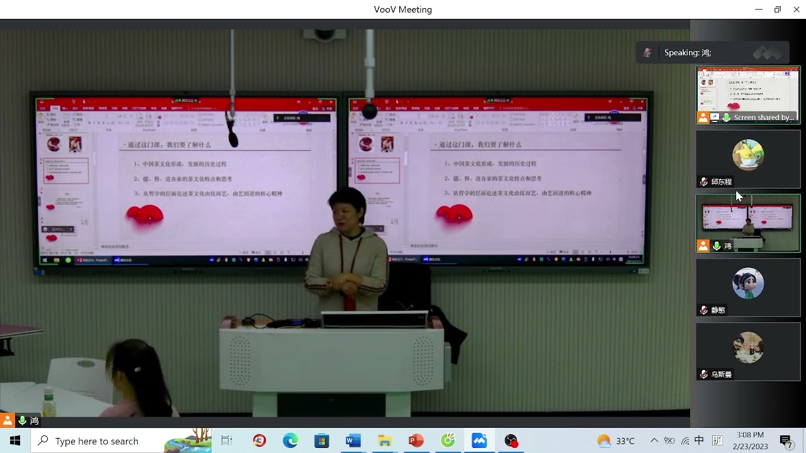Click the green mic icon on the shared screen tile
The image size is (806, 453).
coord(727,118)
